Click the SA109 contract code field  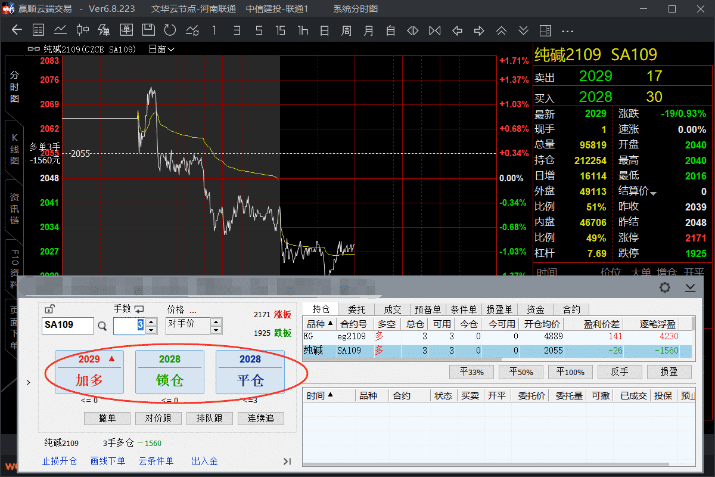pos(68,326)
